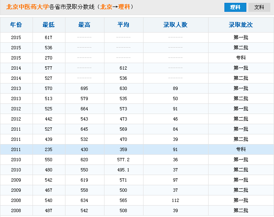Viewport: 274px width, 217px height.
Task: Open the 北京中医药大学 link in the title
Action: click(27, 7)
